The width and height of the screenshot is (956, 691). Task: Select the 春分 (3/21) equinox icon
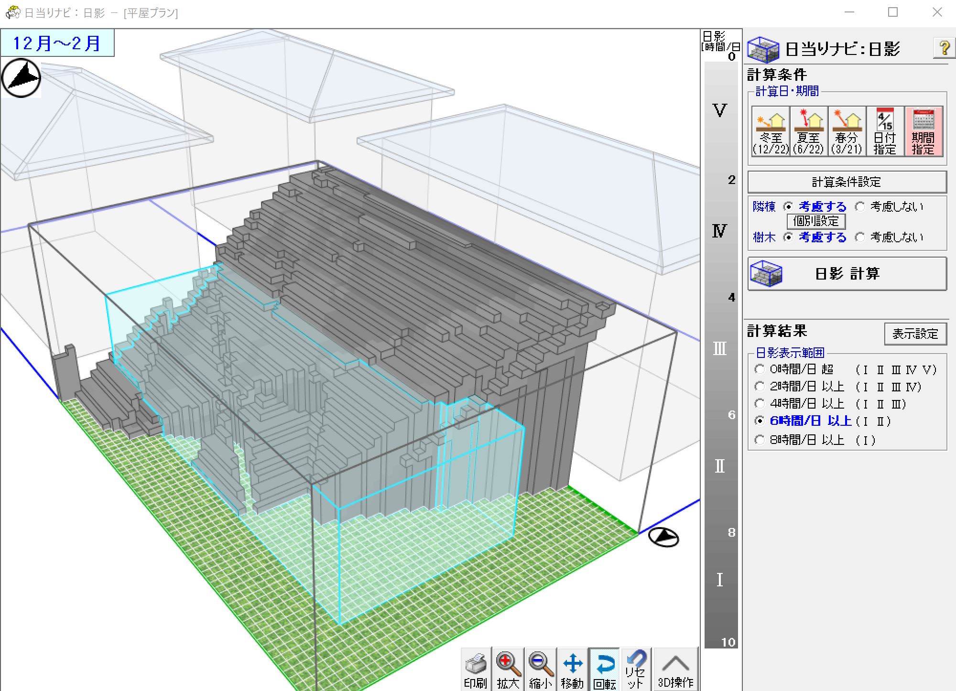click(x=847, y=131)
